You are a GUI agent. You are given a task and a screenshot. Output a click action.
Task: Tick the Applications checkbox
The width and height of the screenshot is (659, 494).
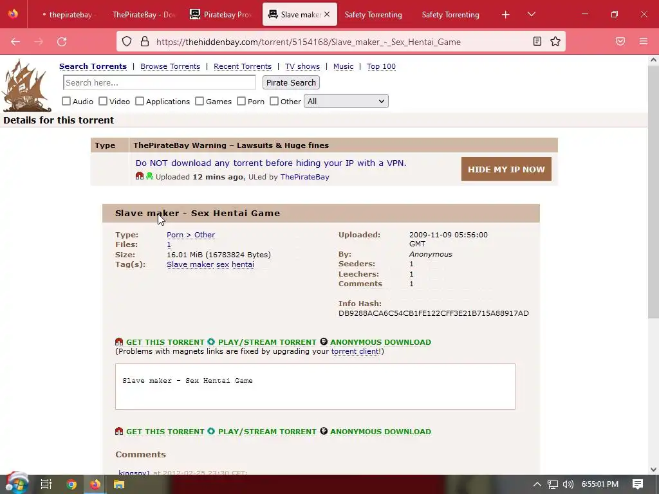coord(140,101)
